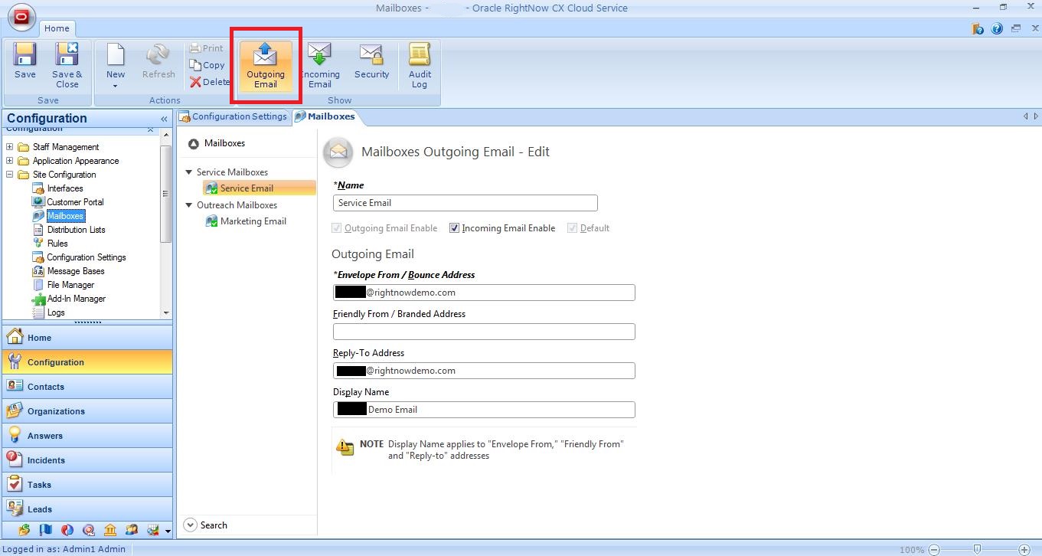1042x556 pixels.
Task: Click the Copy icon in Actions
Action: tap(196, 65)
